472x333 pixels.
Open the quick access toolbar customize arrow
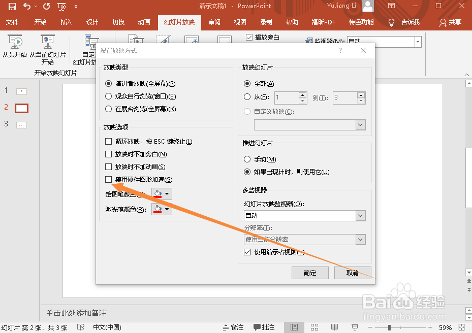(76, 6)
